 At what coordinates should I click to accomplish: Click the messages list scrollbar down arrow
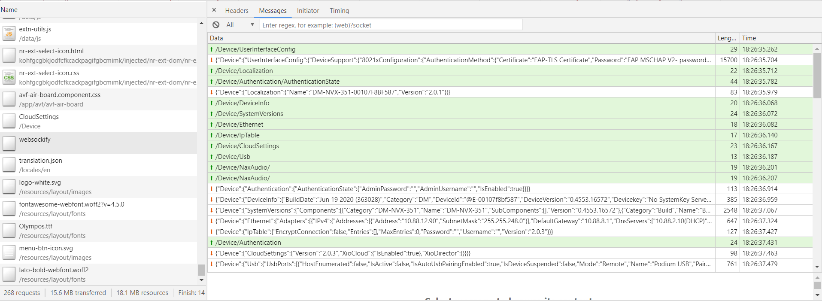point(817,267)
